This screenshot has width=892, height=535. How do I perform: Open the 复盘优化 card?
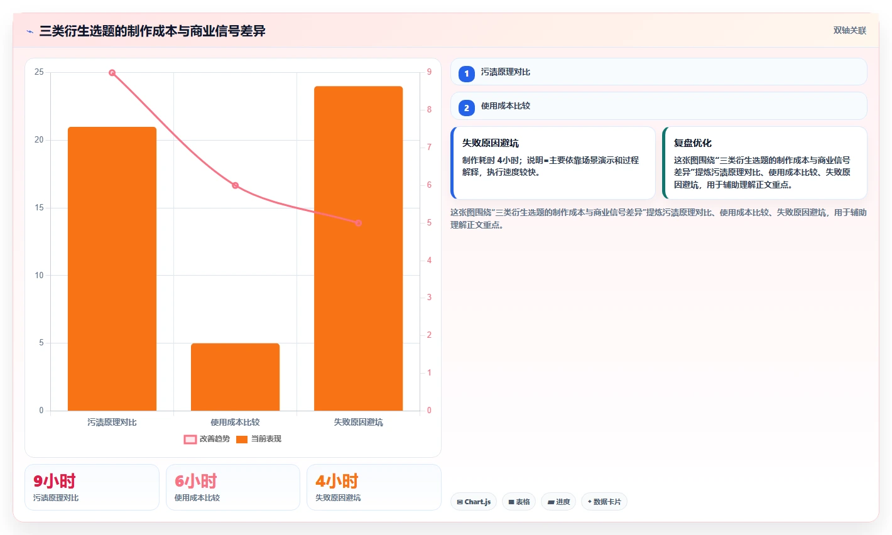764,163
